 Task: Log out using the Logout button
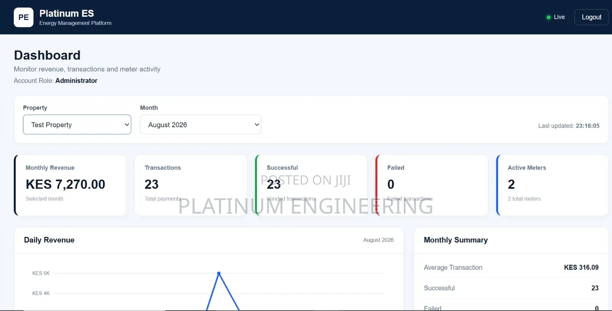tap(591, 17)
